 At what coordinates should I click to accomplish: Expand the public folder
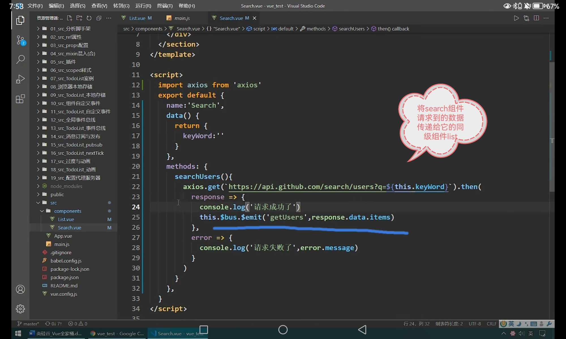click(x=57, y=194)
